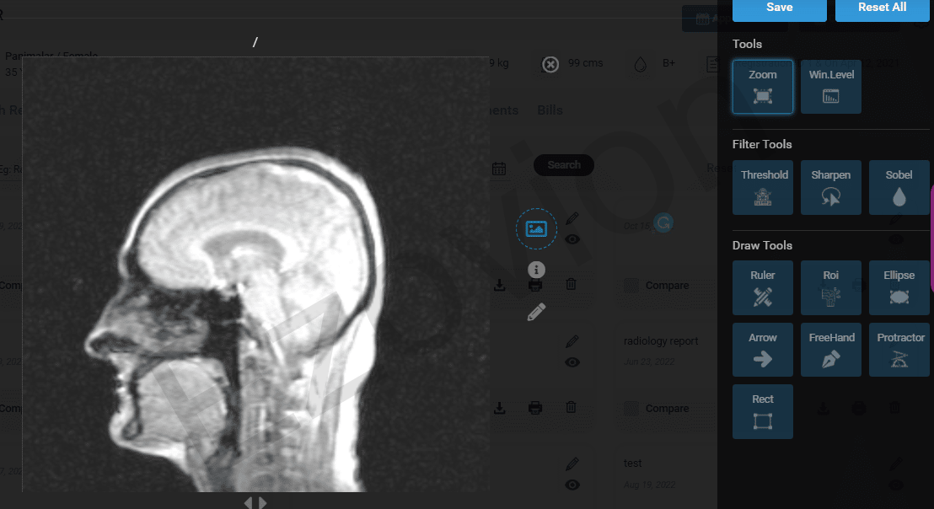Enable Compare for the radiology report
Image resolution: width=934 pixels, height=509 pixels.
click(x=631, y=408)
